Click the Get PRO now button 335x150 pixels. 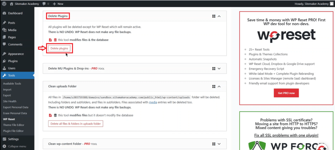pyautogui.click(x=286, y=93)
